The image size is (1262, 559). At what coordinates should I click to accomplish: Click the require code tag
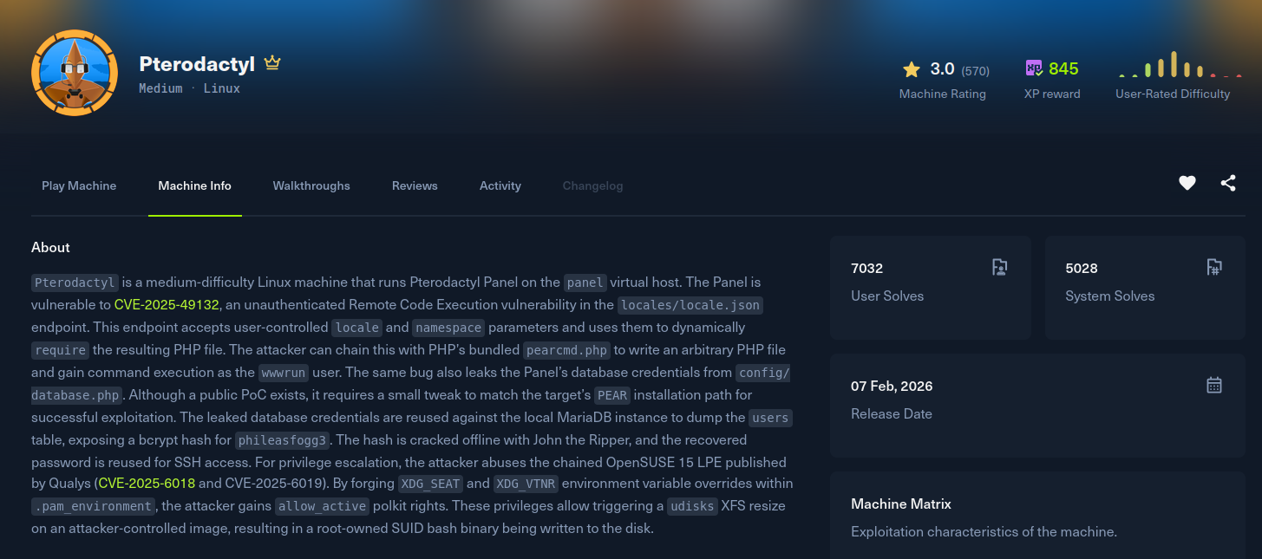61,350
